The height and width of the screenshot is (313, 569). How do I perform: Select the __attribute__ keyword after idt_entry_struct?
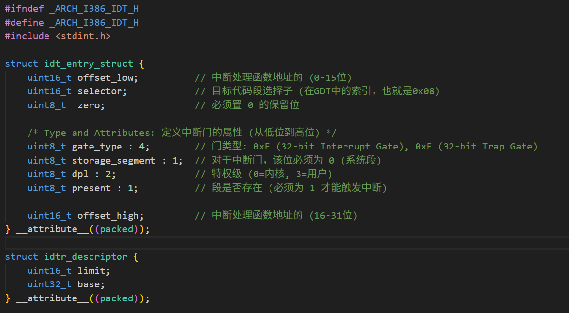coord(51,229)
